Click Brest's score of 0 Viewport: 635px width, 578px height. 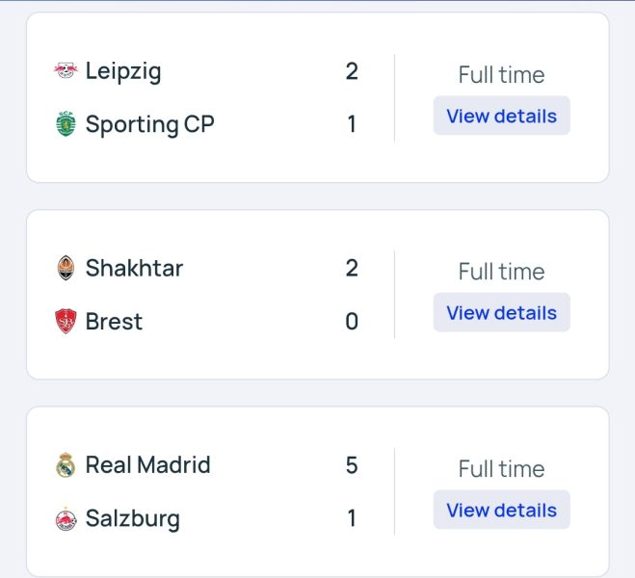[352, 322]
